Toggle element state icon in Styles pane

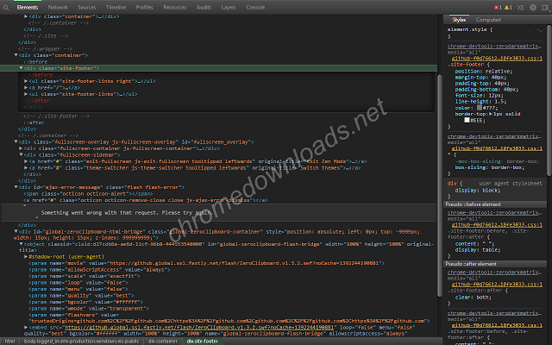click(540, 30)
